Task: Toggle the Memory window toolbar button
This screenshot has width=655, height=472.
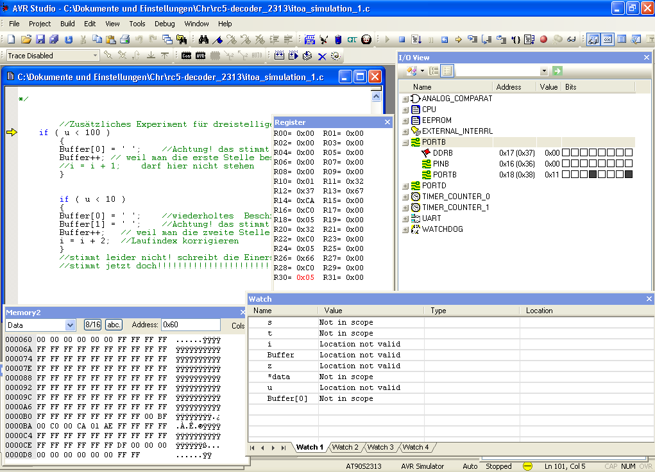Action: (x=622, y=39)
